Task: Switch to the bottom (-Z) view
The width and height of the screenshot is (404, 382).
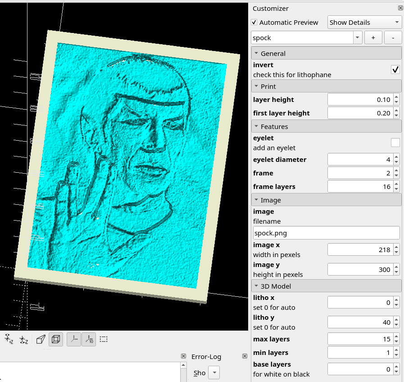Action: coord(24,339)
